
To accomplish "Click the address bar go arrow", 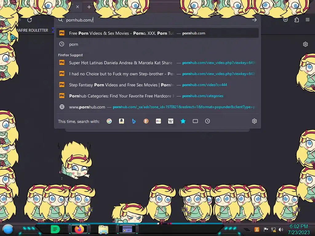I will click(x=254, y=20).
